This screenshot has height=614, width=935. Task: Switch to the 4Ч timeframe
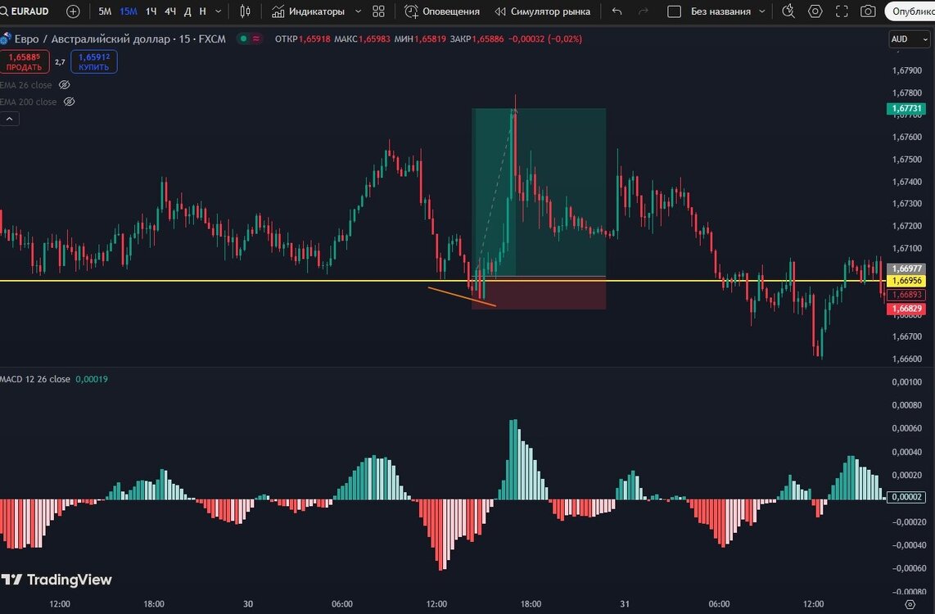pos(170,11)
